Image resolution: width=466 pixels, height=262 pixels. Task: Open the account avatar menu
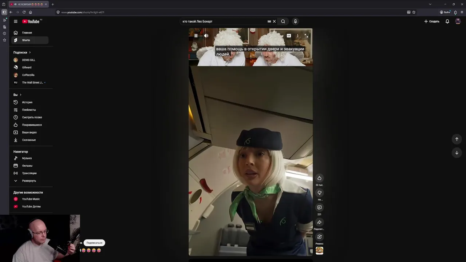[458, 21]
